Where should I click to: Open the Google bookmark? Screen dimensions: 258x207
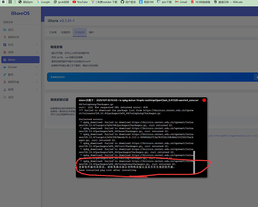pos(43,2)
